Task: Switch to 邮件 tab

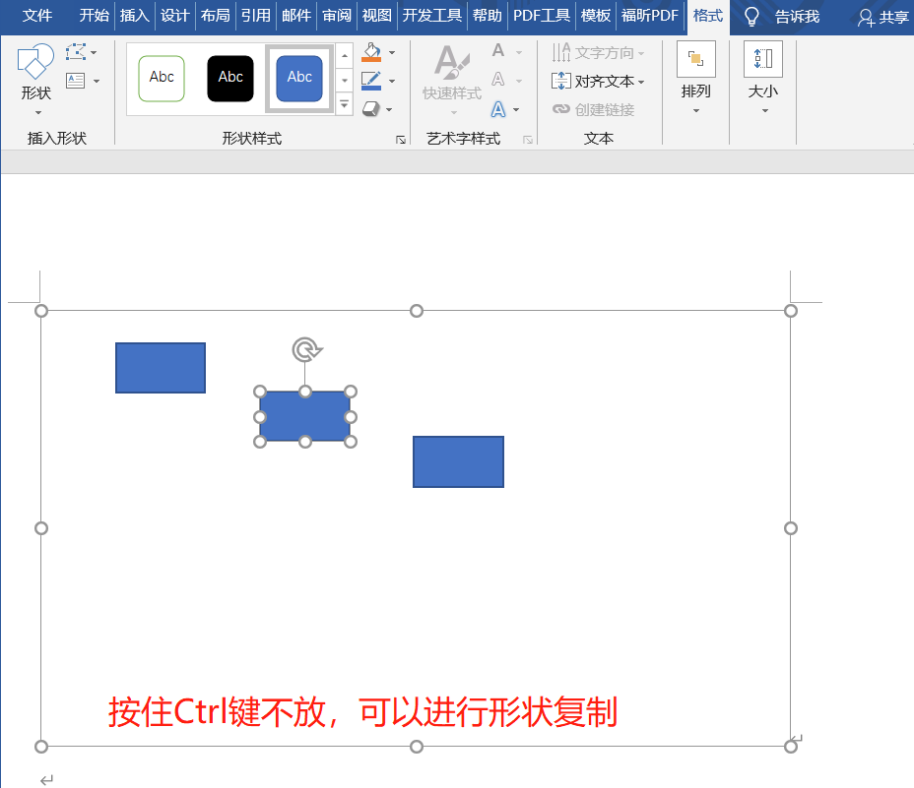Action: click(296, 15)
